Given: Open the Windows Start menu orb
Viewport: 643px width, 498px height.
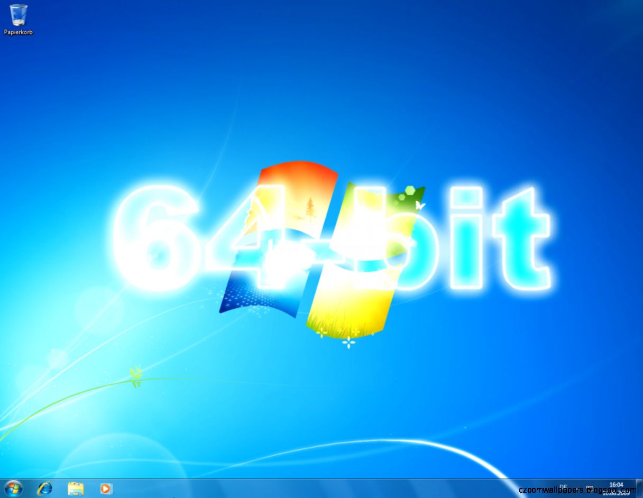Looking at the screenshot, I should point(13,488).
